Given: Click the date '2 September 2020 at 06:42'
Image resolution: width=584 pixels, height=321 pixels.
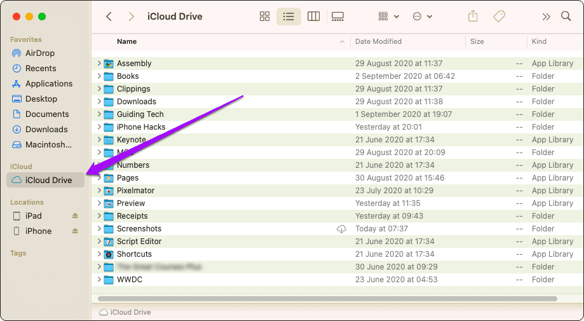Looking at the screenshot, I should pos(405,76).
